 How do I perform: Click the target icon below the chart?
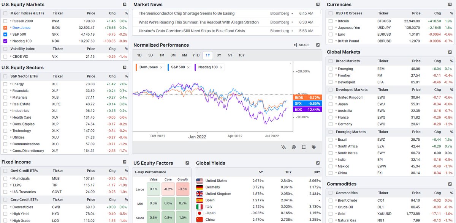[x=294, y=147]
